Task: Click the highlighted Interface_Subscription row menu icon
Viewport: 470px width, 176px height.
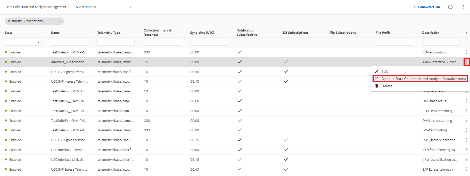Action: [466, 62]
